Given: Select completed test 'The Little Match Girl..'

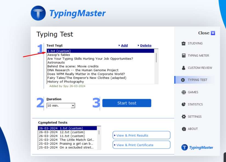Looking at the screenshot, I should [x=67, y=140].
